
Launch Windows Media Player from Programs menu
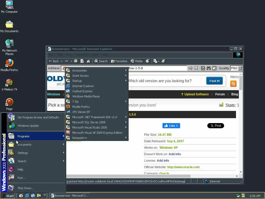tap(97, 96)
